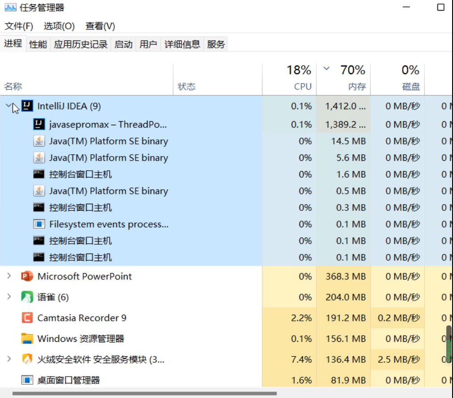
Task: Expand the 火绒安全软件 process group
Action: [8, 359]
